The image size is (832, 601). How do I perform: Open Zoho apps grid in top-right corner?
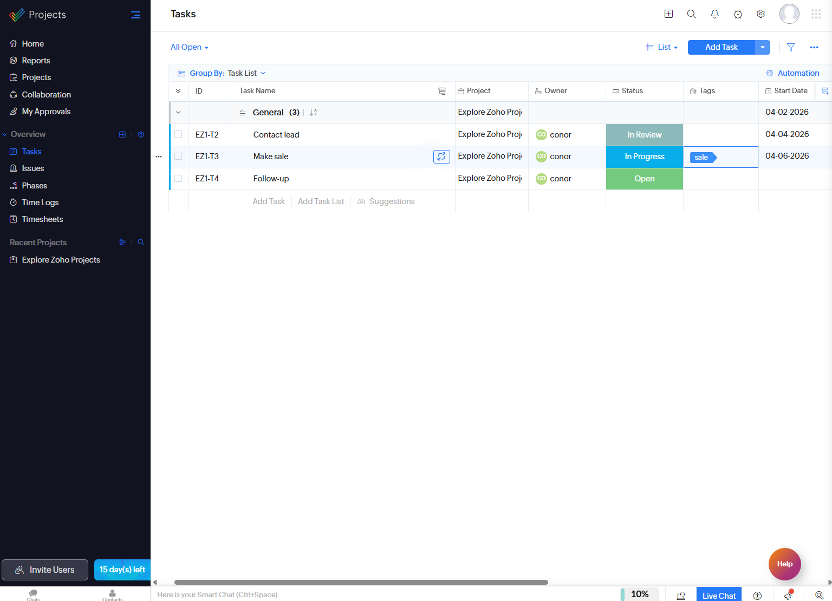[816, 14]
